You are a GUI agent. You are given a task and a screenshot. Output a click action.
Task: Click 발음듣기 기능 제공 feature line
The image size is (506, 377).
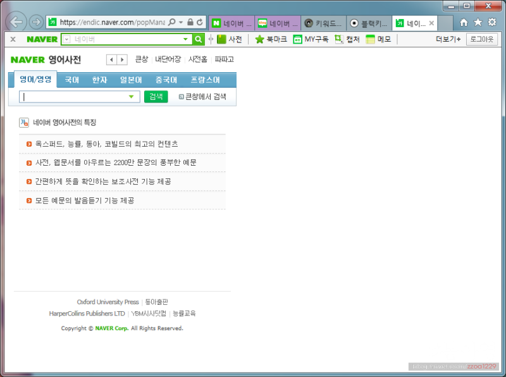pos(85,201)
